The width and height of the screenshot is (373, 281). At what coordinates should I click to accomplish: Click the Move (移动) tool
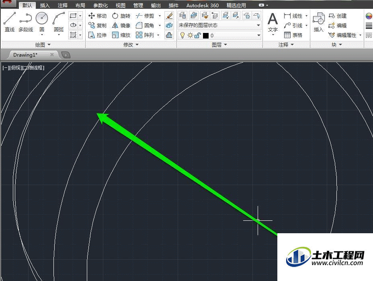pyautogui.click(x=97, y=16)
